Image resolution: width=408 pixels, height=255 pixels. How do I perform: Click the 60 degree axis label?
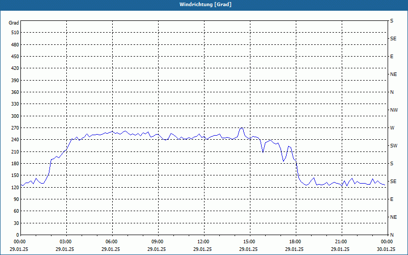pos(16,211)
